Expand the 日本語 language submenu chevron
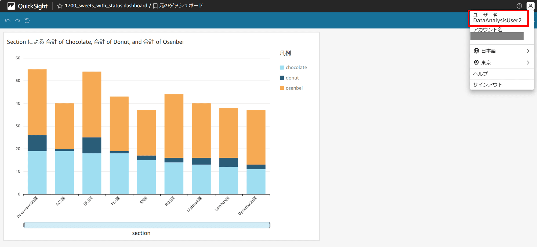The image size is (537, 247). (528, 51)
